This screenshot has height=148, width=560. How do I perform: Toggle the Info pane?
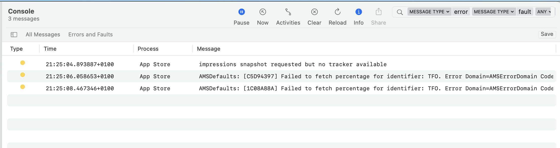click(359, 12)
